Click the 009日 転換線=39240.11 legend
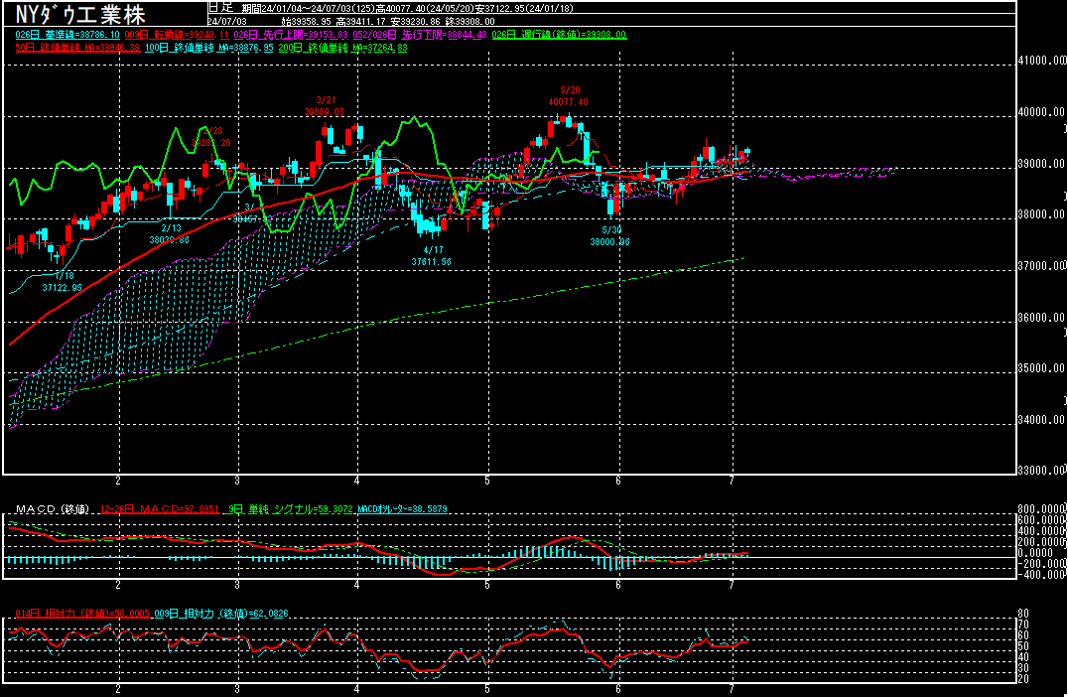This screenshot has height=697, width=1068. [x=177, y=35]
